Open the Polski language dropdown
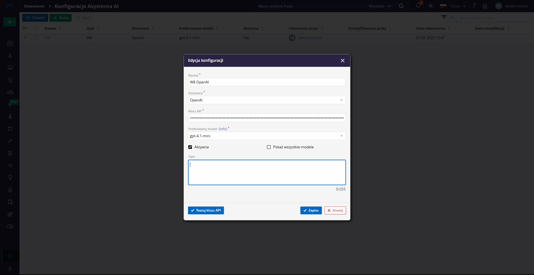534x275 pixels. 453,6
